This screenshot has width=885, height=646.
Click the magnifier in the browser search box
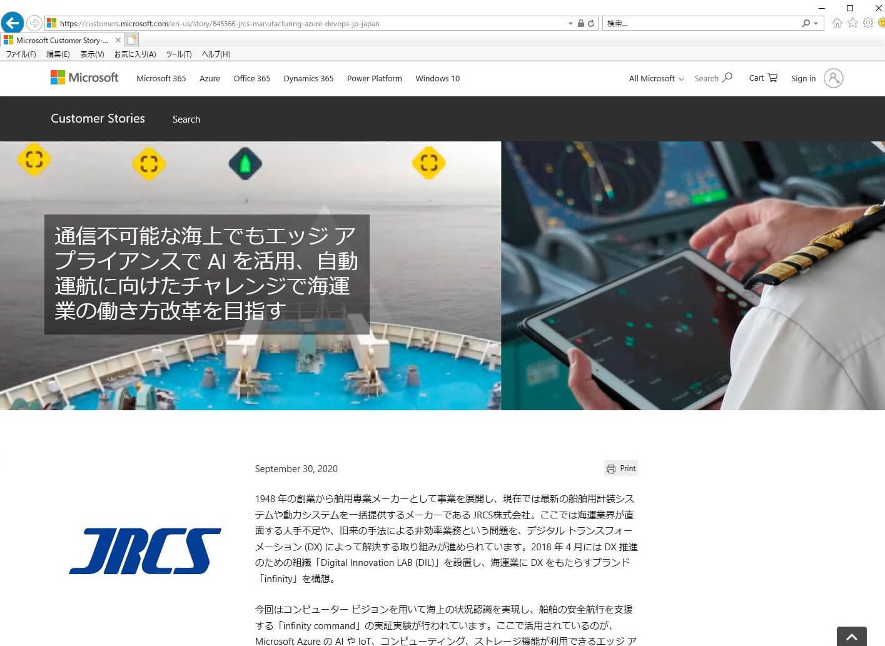(x=806, y=23)
